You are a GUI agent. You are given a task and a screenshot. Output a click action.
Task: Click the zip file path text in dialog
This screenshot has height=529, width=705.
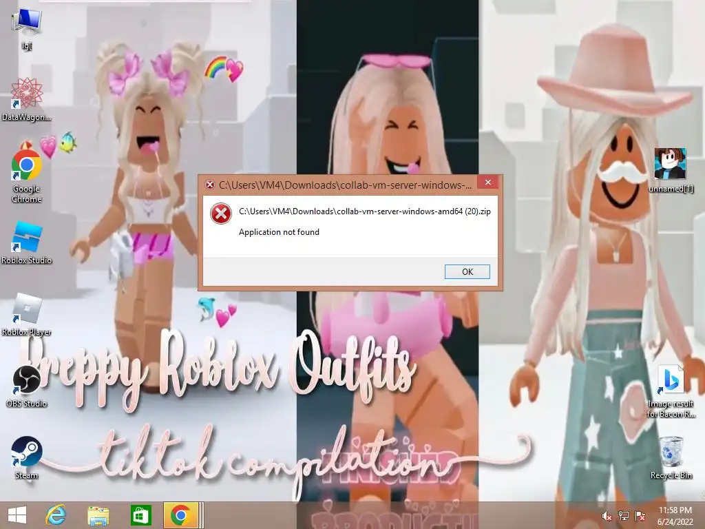pos(365,211)
